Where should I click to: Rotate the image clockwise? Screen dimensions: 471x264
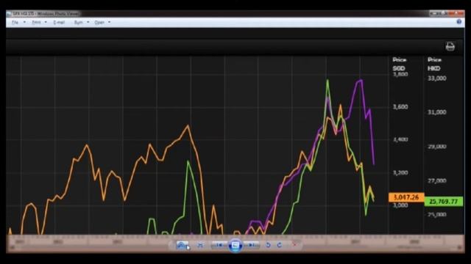[280, 245]
